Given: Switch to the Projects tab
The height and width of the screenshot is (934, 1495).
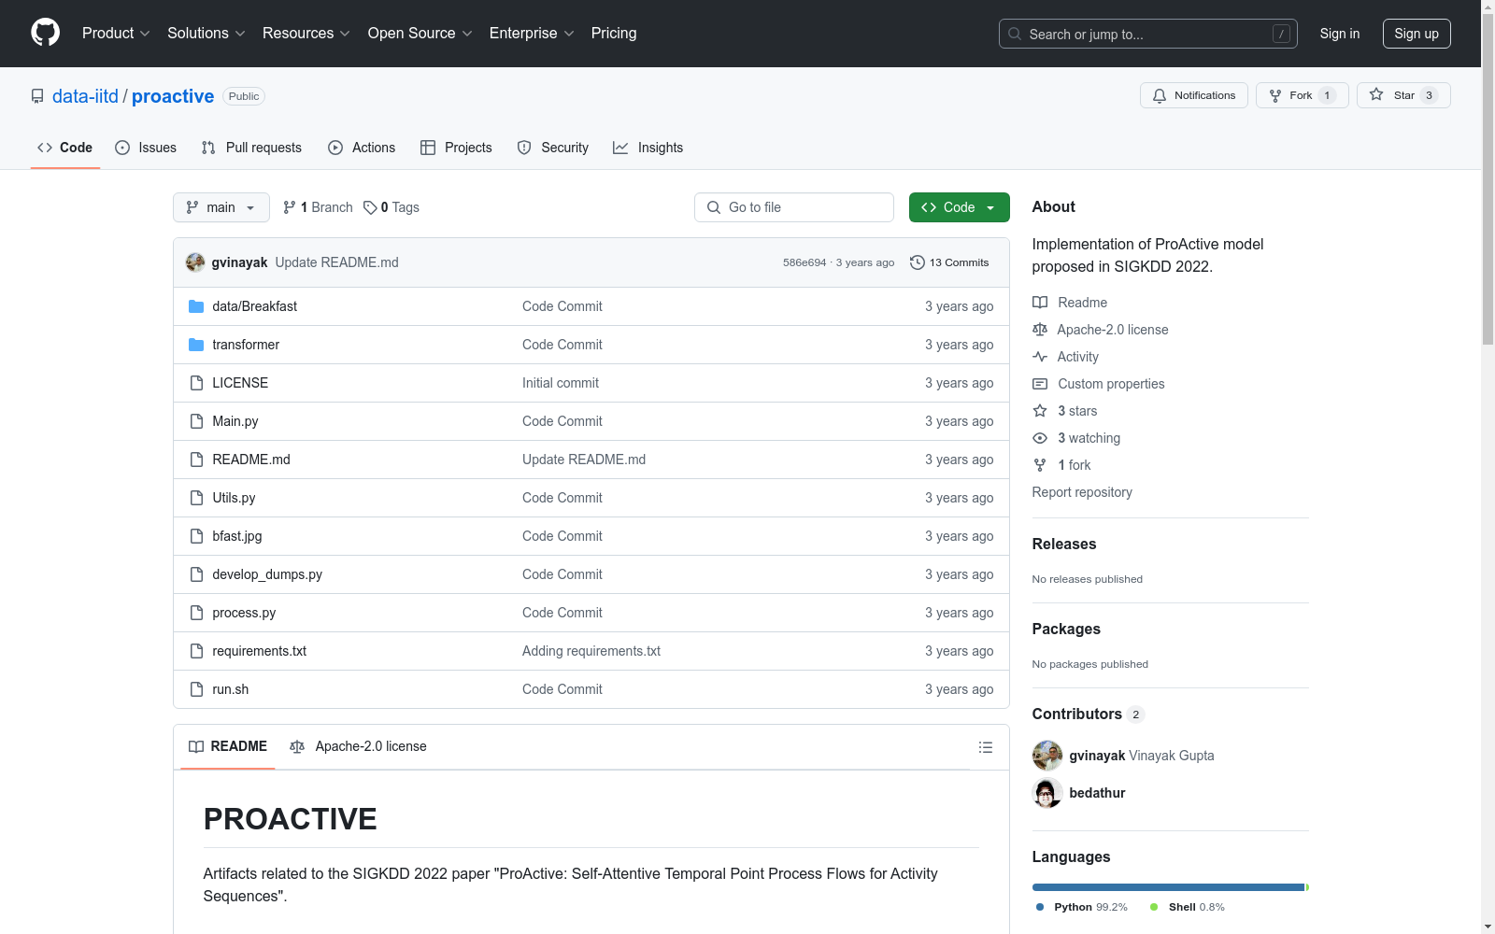Looking at the screenshot, I should 456,148.
